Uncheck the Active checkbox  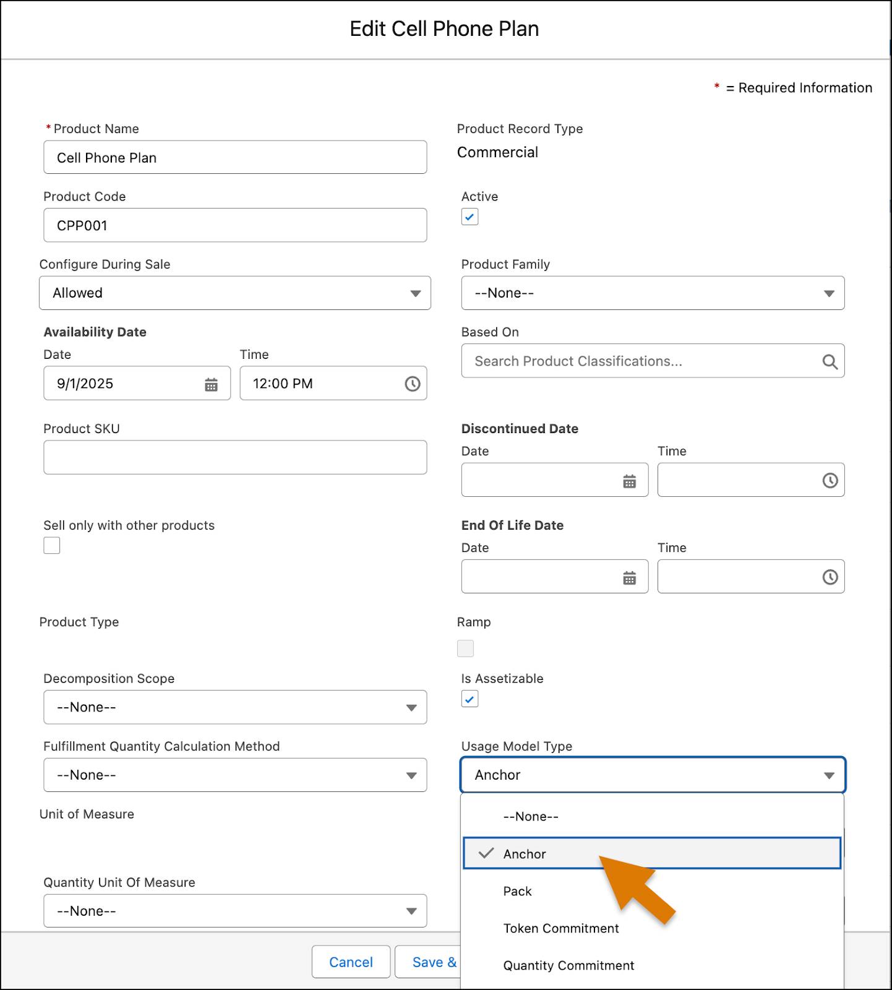pos(470,217)
